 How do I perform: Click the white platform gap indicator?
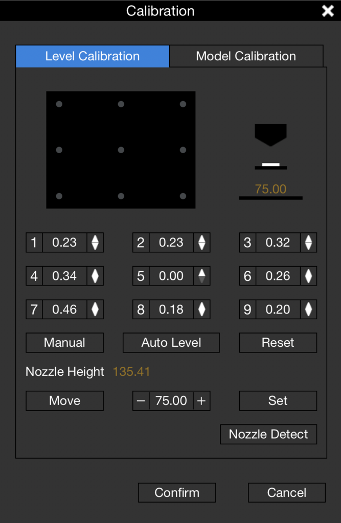pyautogui.click(x=270, y=164)
